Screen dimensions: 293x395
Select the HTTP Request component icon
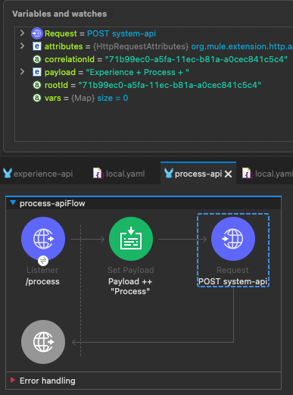click(x=233, y=239)
